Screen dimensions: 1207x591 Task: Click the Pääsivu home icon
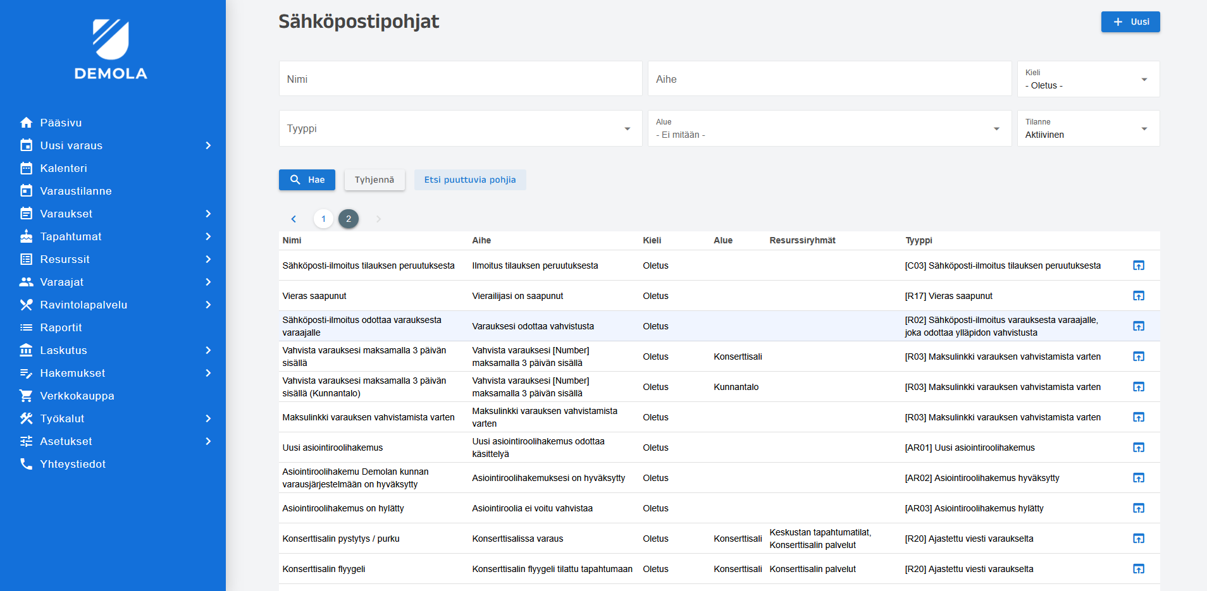pos(26,123)
